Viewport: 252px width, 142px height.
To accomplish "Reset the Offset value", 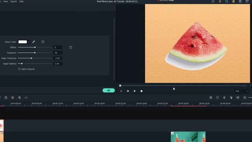I will pos(71,47).
